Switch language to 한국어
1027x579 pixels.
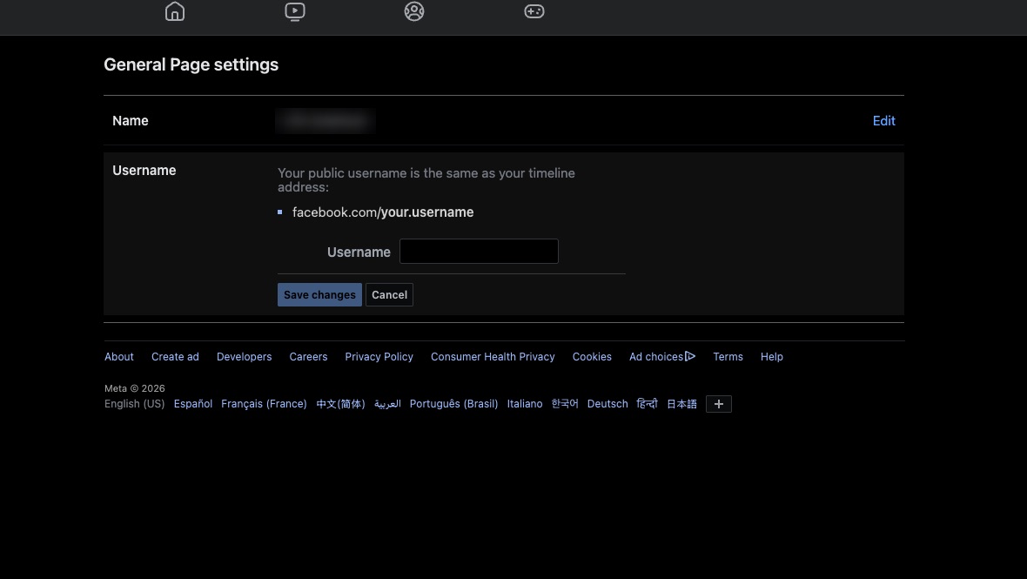565,403
